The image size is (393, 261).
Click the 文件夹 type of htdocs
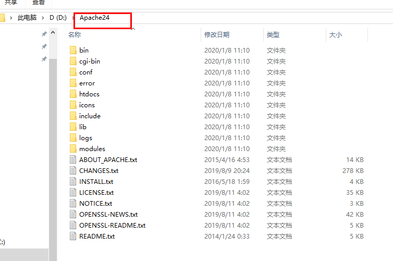coord(276,94)
